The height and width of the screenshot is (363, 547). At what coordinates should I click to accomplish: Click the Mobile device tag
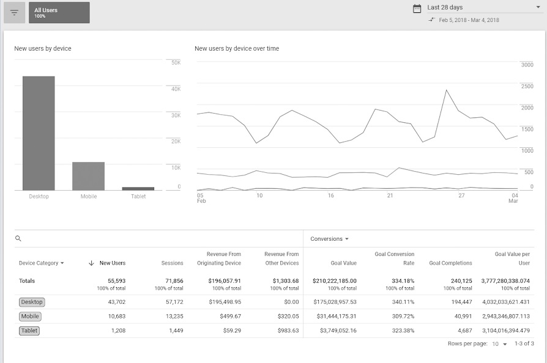coord(30,316)
